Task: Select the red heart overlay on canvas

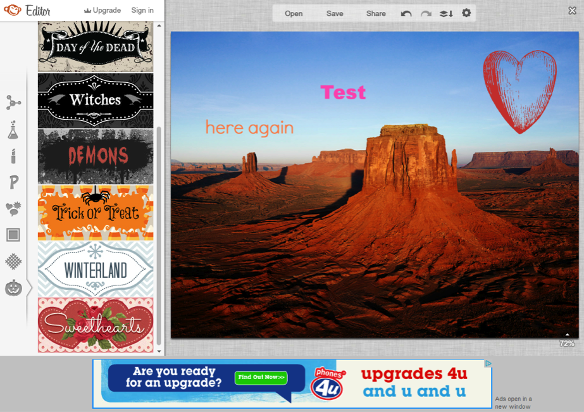Action: coord(519,91)
